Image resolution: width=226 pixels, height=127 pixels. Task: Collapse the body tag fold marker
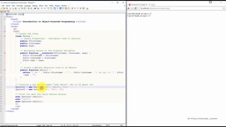click(x=5, y=26)
